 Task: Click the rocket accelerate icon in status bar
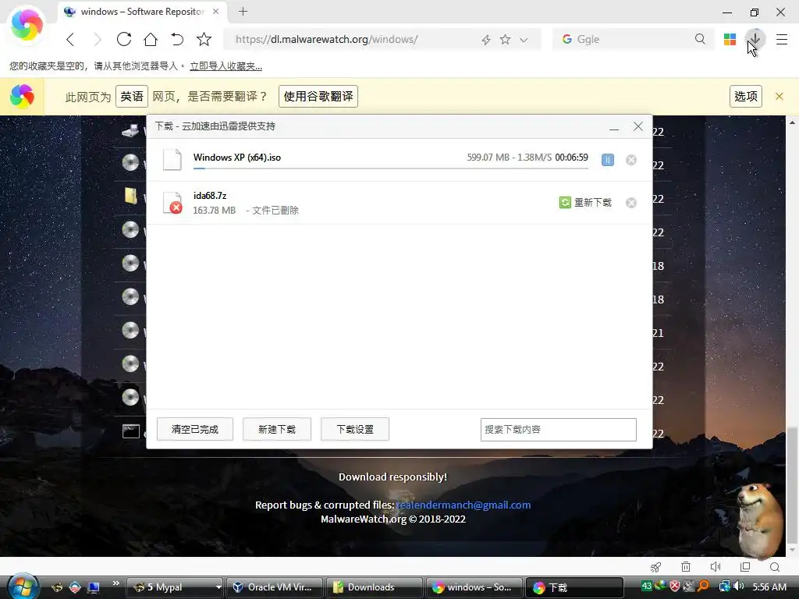coord(655,567)
